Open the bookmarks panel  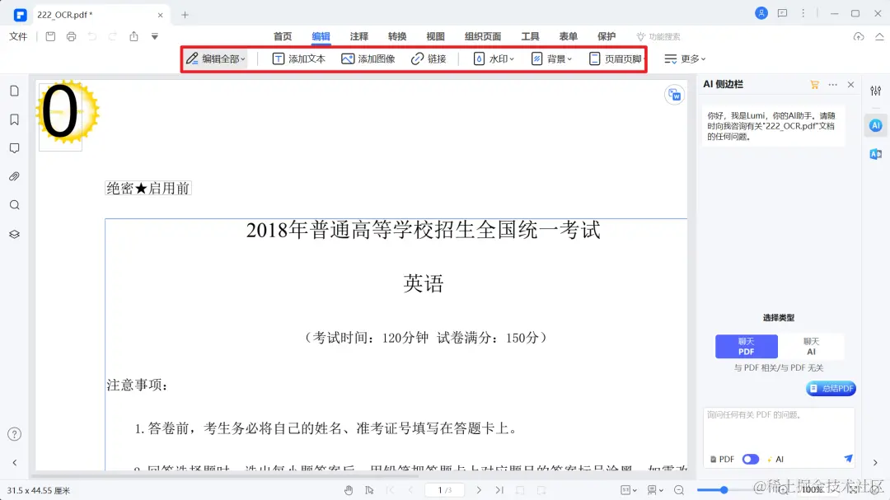[x=14, y=119]
